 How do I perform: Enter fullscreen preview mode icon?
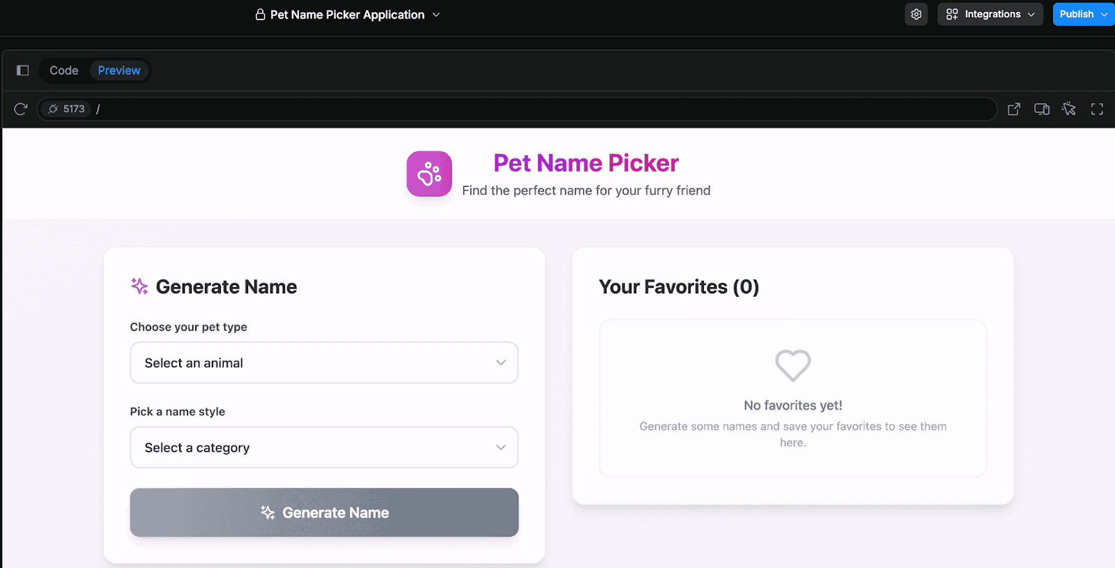coord(1097,109)
